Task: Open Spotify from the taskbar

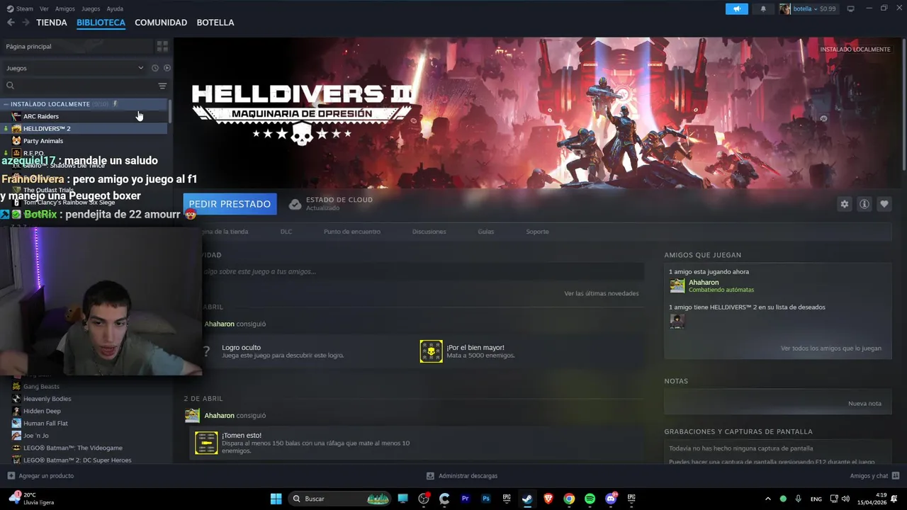Action: click(590, 499)
